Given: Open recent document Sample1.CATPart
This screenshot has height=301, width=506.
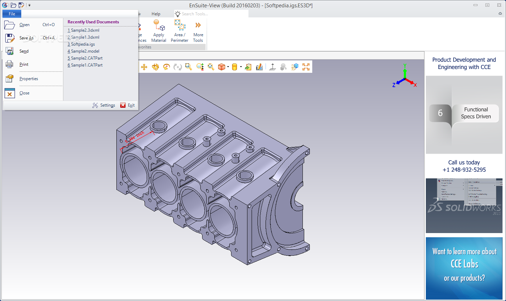Looking at the screenshot, I should 85,65.
